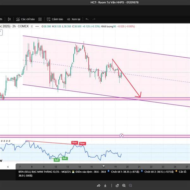Click caption 'Chốt lời 2: 38.15 (+1375$)'
The height and width of the screenshot is (190, 190).
159,172
